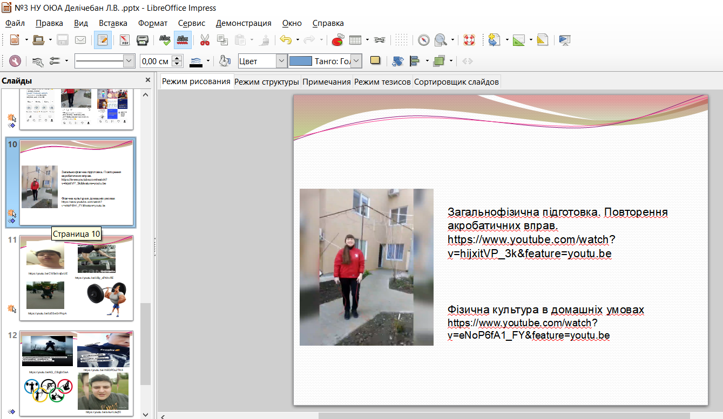Click the Help lifebuoy icon

pyautogui.click(x=469, y=40)
